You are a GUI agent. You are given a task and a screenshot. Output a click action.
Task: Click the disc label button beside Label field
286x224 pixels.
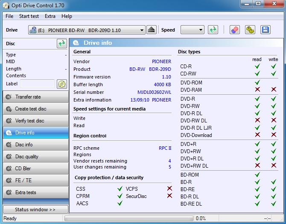tap(61, 84)
